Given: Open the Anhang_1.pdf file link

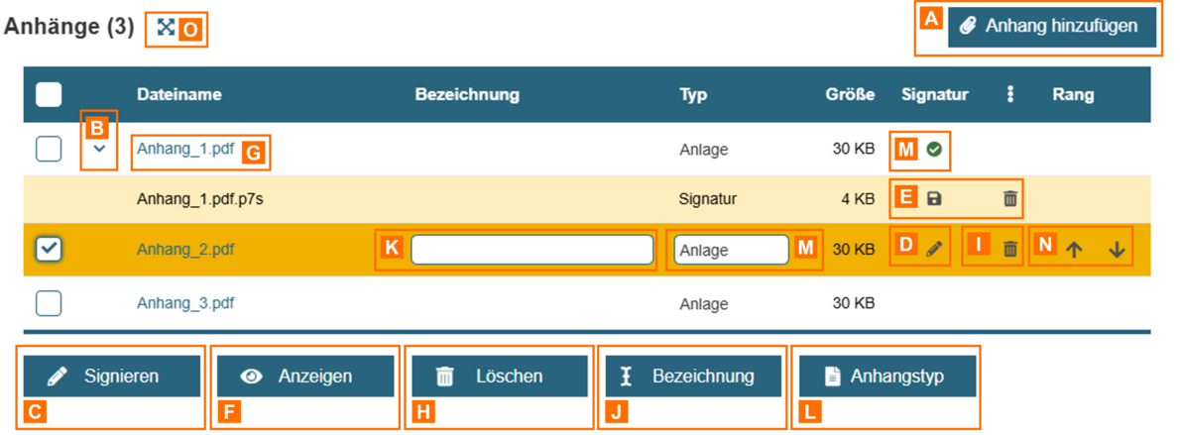Looking at the screenshot, I should click(x=185, y=149).
